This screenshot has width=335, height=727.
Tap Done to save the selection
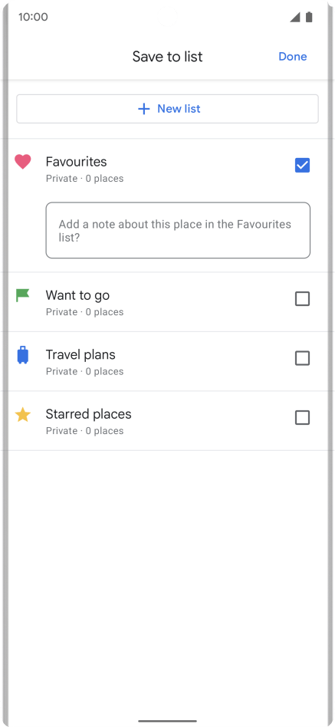pos(293,57)
